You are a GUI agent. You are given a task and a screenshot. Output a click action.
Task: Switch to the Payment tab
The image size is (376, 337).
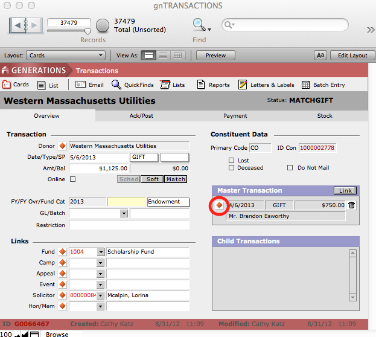pyautogui.click(x=235, y=116)
